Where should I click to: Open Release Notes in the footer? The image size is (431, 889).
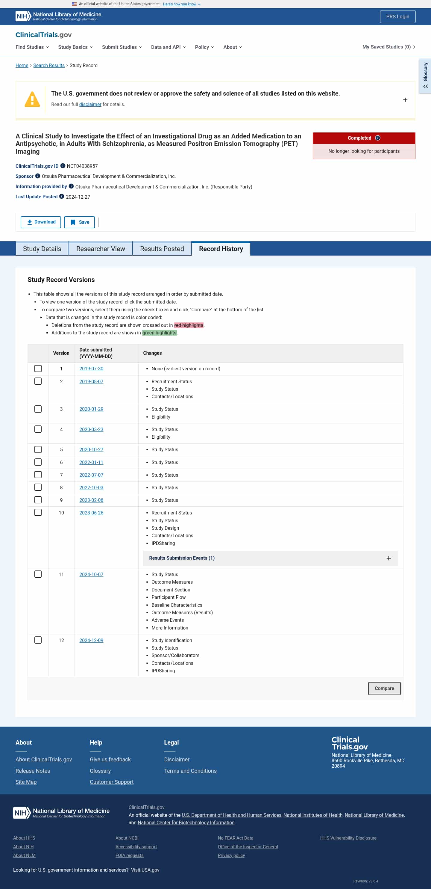click(x=33, y=771)
